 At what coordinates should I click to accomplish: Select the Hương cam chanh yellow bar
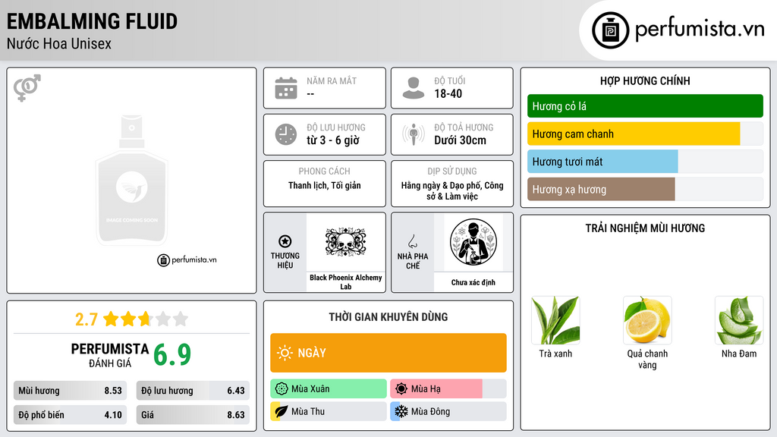645,134
